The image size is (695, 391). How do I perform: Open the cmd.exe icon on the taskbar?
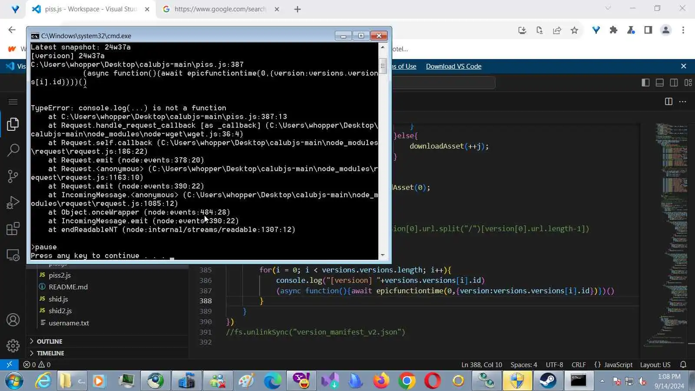[578, 381]
